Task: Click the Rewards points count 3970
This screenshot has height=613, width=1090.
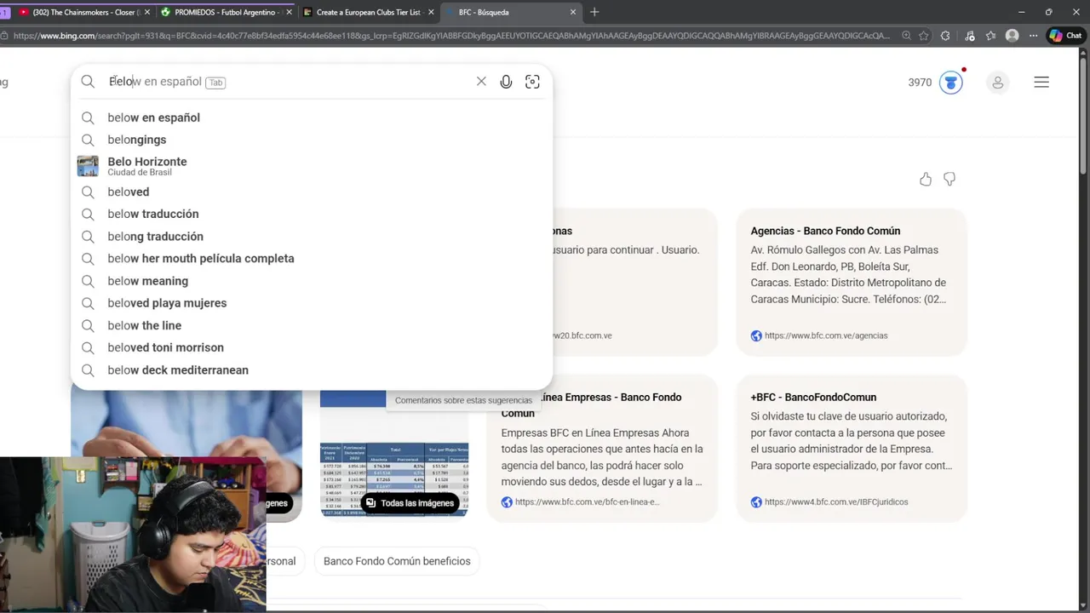Action: click(x=920, y=83)
